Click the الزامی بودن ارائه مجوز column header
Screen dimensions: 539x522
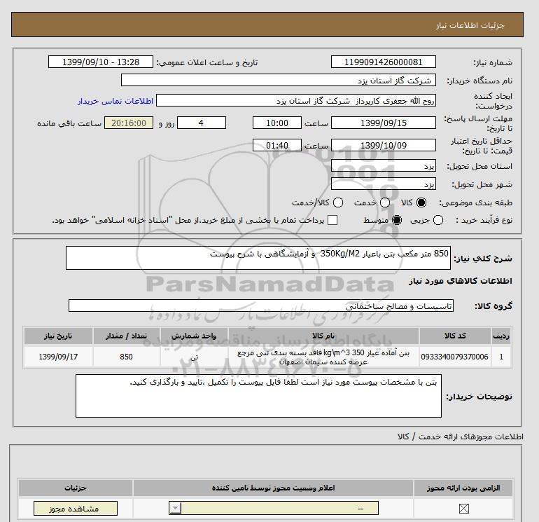point(463,488)
